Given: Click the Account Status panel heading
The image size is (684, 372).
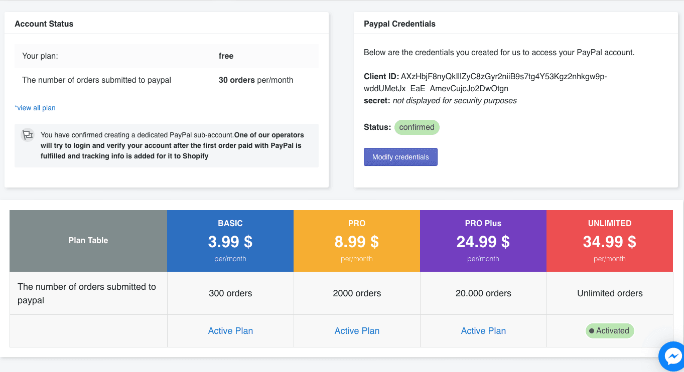Looking at the screenshot, I should [44, 24].
